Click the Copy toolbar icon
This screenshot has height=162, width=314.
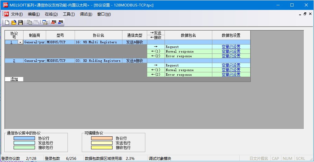29,22
